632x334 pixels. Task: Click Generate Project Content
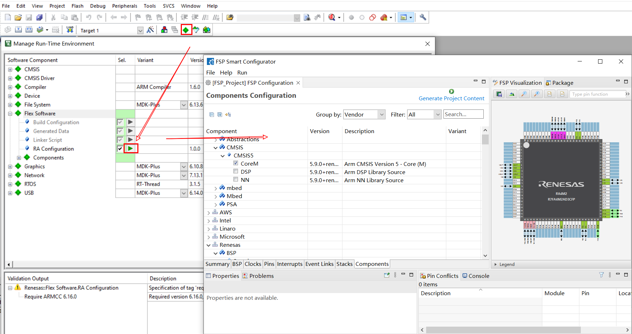pos(451,99)
